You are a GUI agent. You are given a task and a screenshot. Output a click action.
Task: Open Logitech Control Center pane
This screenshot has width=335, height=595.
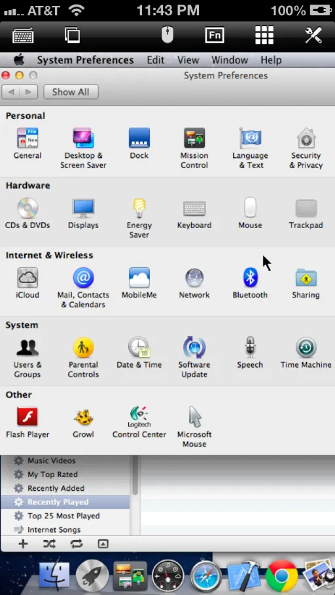pos(139,423)
